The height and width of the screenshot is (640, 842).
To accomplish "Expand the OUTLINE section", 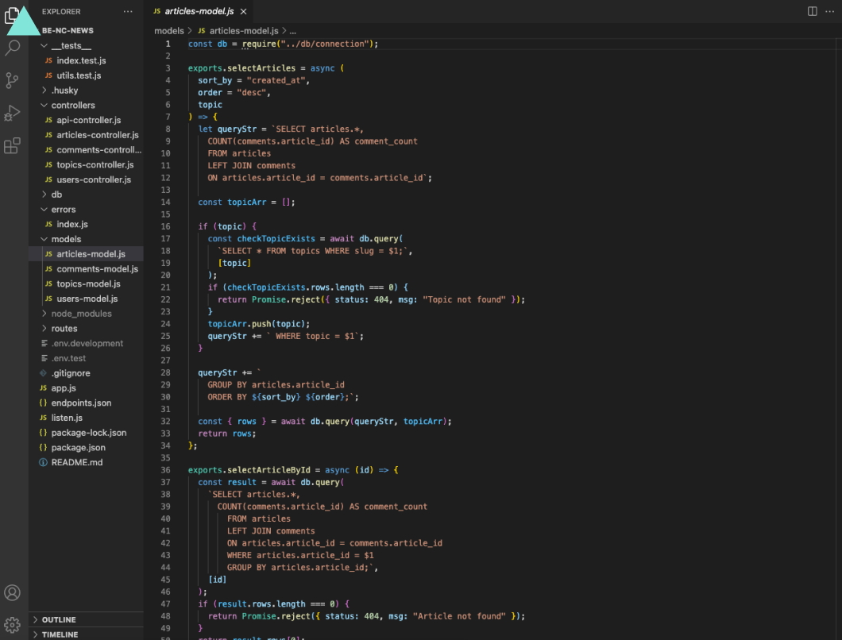I will [x=56, y=619].
